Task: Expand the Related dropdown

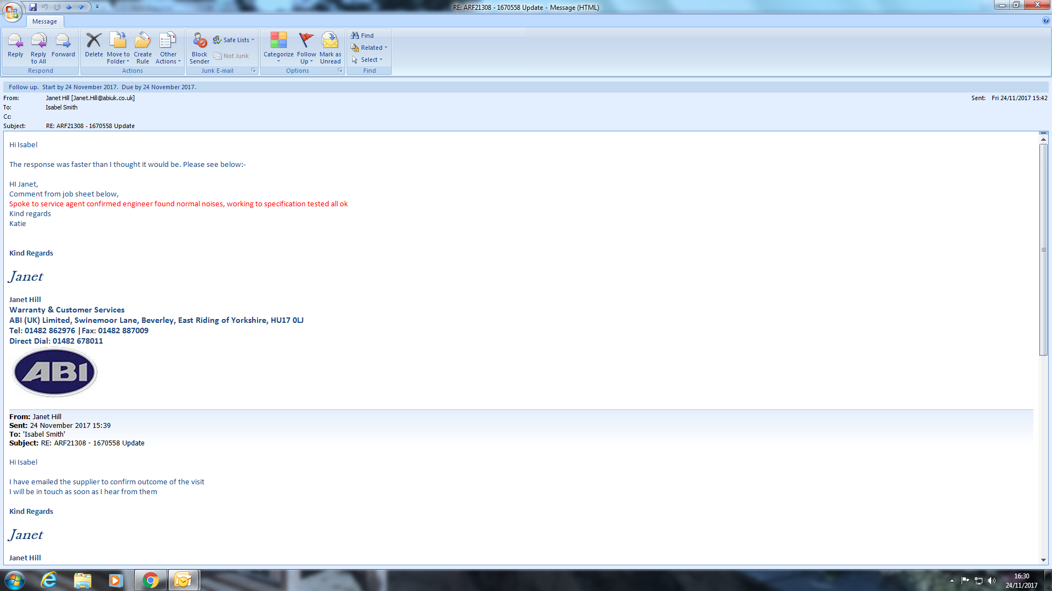Action: (x=369, y=48)
